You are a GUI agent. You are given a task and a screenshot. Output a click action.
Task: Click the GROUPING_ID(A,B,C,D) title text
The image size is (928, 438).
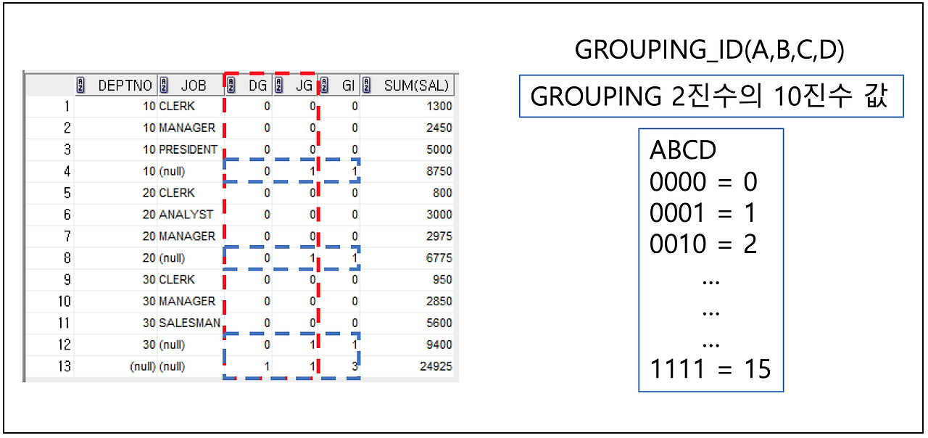pos(711,49)
